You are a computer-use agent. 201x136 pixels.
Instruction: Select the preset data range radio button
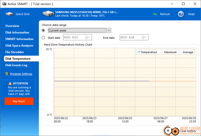pos(43,30)
